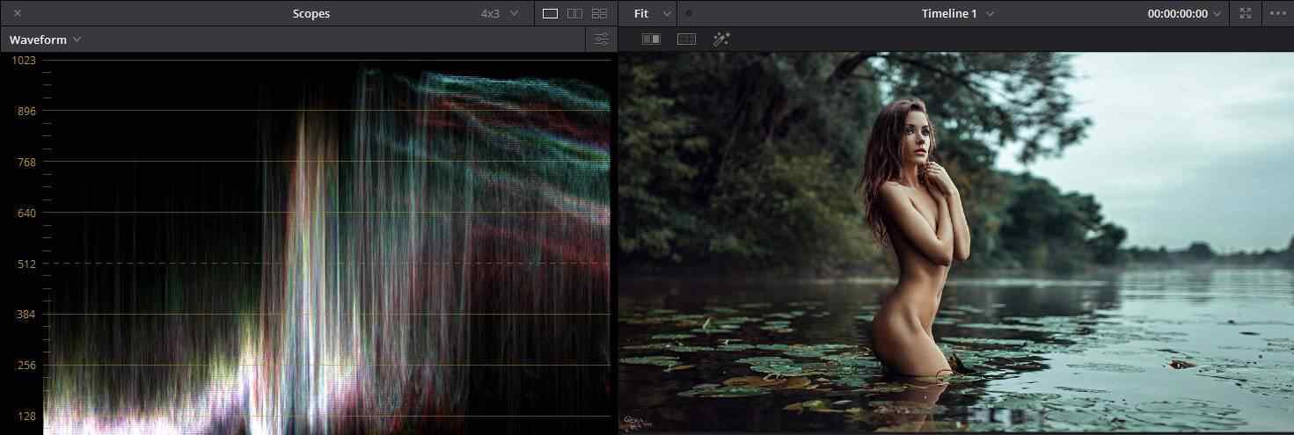The image size is (1294, 435).
Task: Click the photo in the viewer
Action: 955,243
